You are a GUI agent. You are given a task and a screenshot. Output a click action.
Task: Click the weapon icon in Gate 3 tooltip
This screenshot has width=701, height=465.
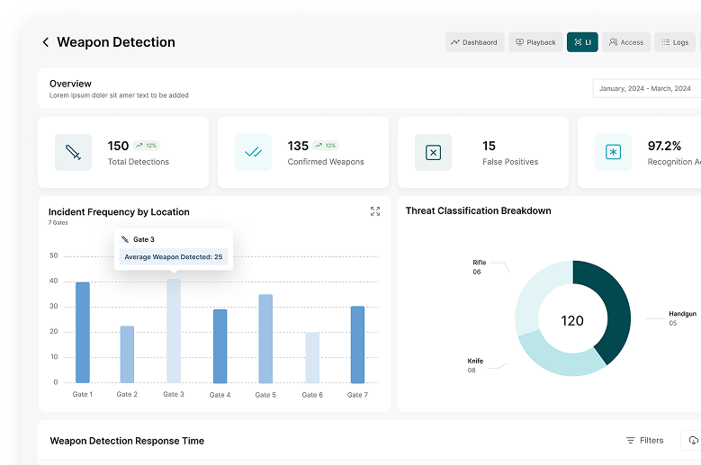tap(125, 240)
